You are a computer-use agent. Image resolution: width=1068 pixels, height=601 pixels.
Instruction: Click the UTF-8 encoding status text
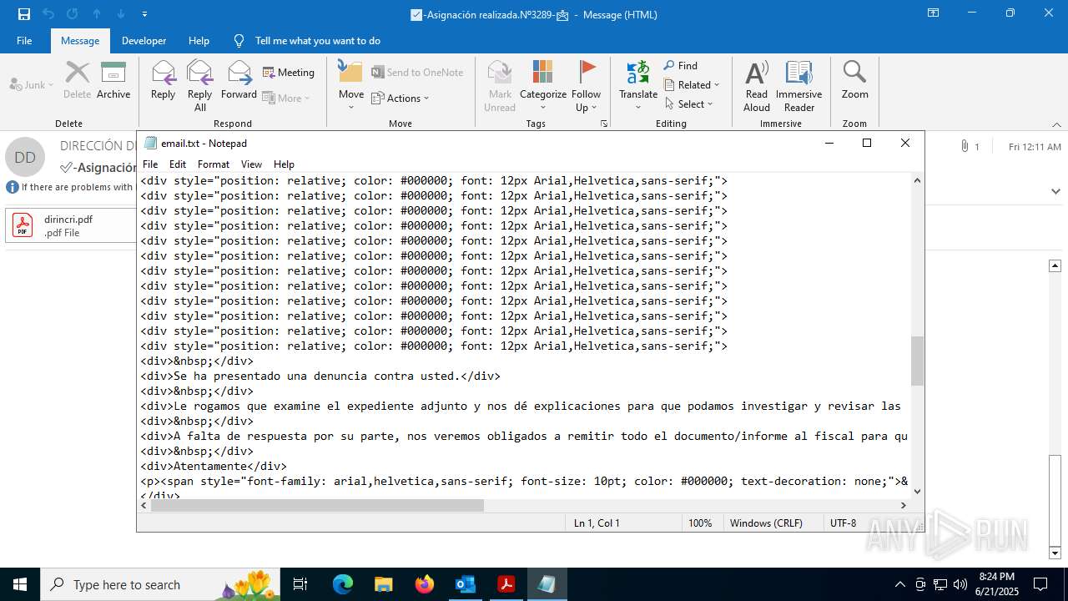coord(843,523)
